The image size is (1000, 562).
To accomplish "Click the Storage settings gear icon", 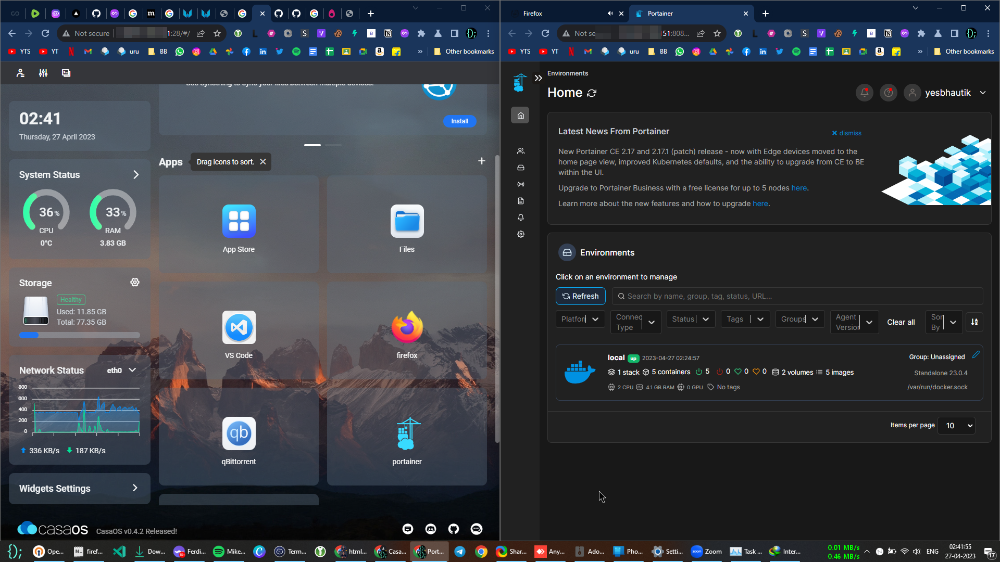I will (x=135, y=282).
